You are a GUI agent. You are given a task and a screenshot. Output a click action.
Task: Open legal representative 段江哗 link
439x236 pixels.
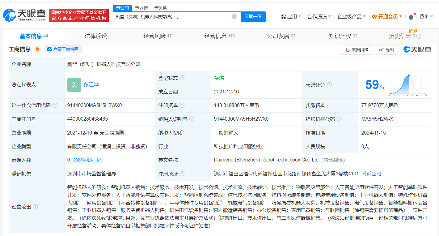click(x=91, y=85)
